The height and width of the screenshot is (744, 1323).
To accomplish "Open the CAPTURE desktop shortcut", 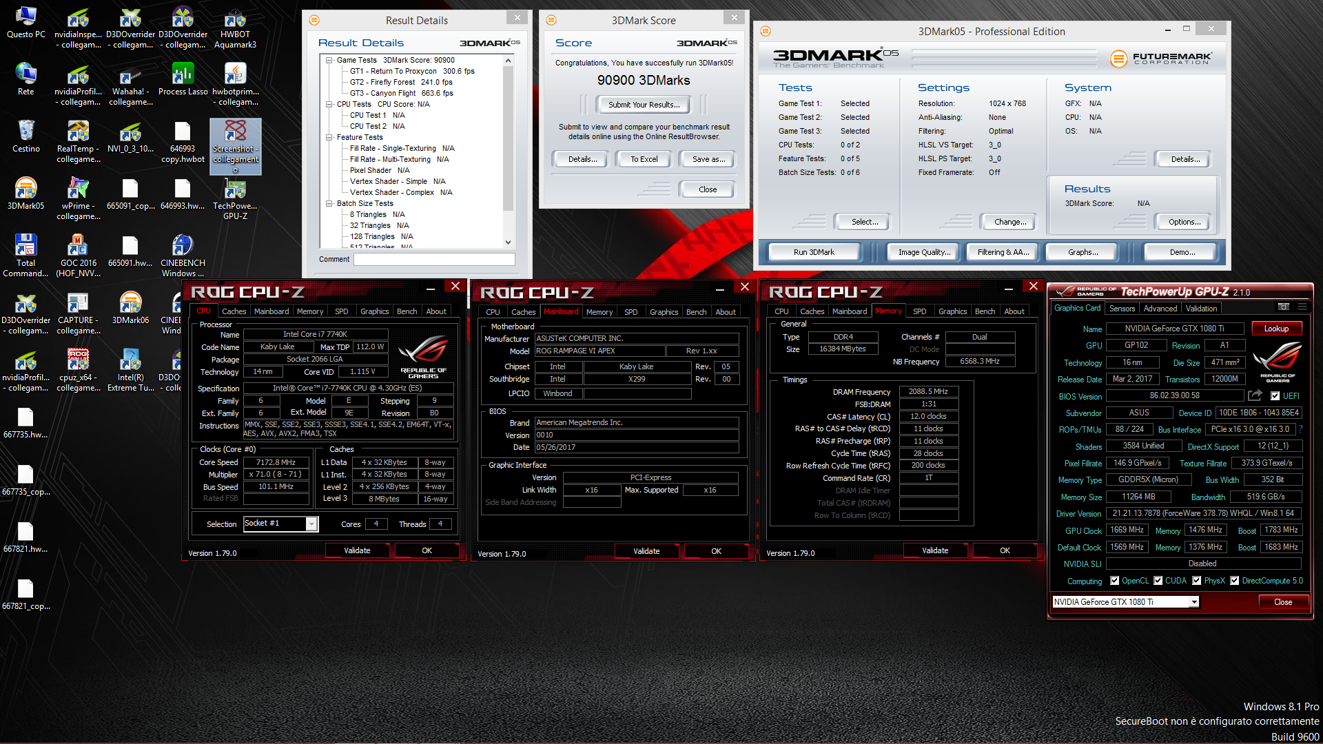I will (79, 313).
